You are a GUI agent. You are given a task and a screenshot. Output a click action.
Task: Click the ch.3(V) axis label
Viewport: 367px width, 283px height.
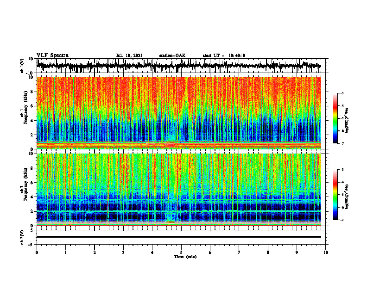(22, 237)
